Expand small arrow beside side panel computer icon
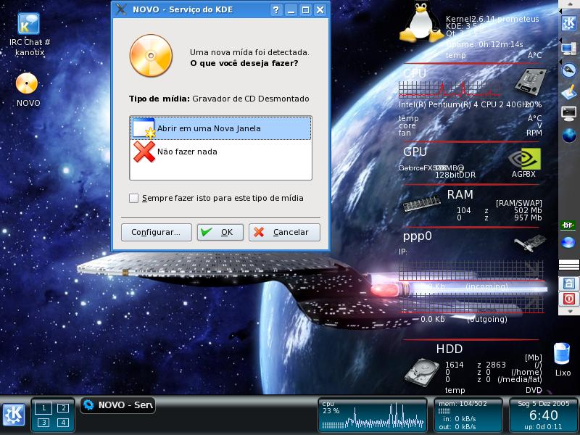This screenshot has width=580, height=435. click(x=560, y=40)
